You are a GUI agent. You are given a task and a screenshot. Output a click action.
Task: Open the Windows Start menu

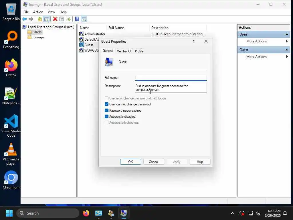coord(9,213)
